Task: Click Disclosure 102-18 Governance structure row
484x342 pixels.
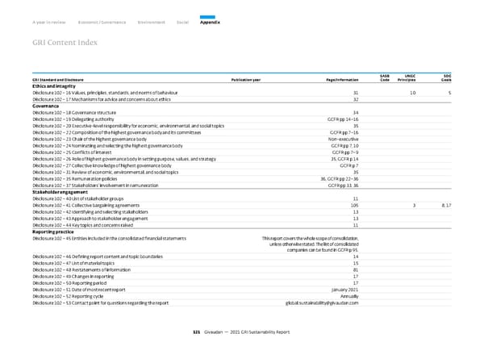Action: coord(86,111)
